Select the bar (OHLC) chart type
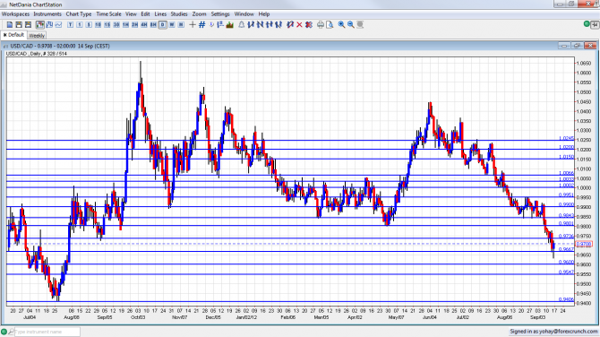The image size is (600, 337). 49,24
